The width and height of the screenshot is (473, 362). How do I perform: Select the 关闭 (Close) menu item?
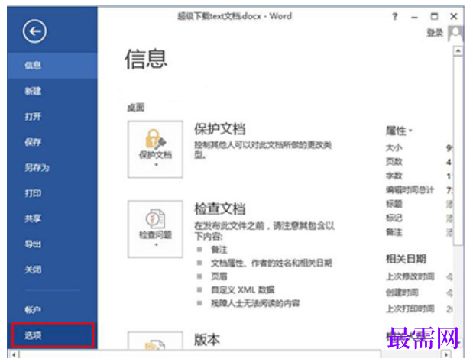tap(52, 270)
